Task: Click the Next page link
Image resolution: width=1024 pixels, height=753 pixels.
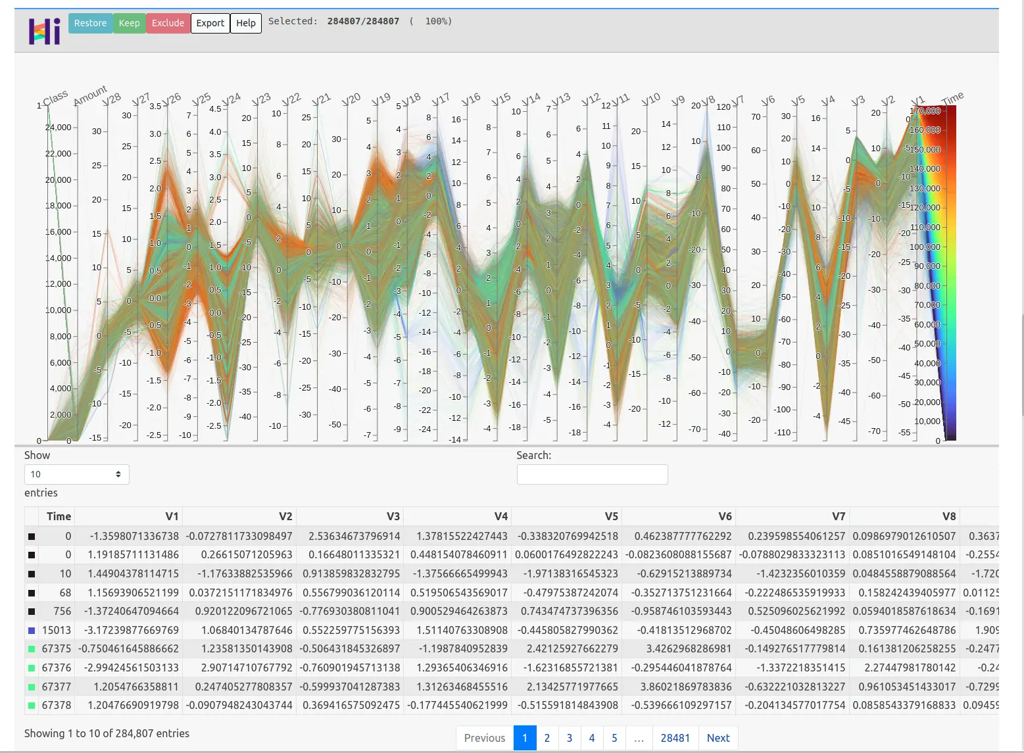Action: pos(718,738)
